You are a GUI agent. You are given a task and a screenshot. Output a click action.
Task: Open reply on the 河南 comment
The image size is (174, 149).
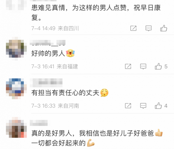[143, 106]
